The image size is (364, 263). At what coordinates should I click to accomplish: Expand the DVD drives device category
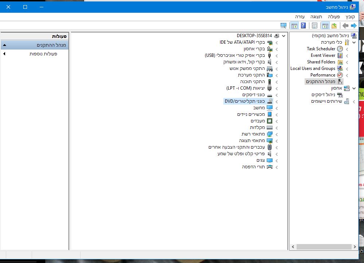[x=277, y=101]
